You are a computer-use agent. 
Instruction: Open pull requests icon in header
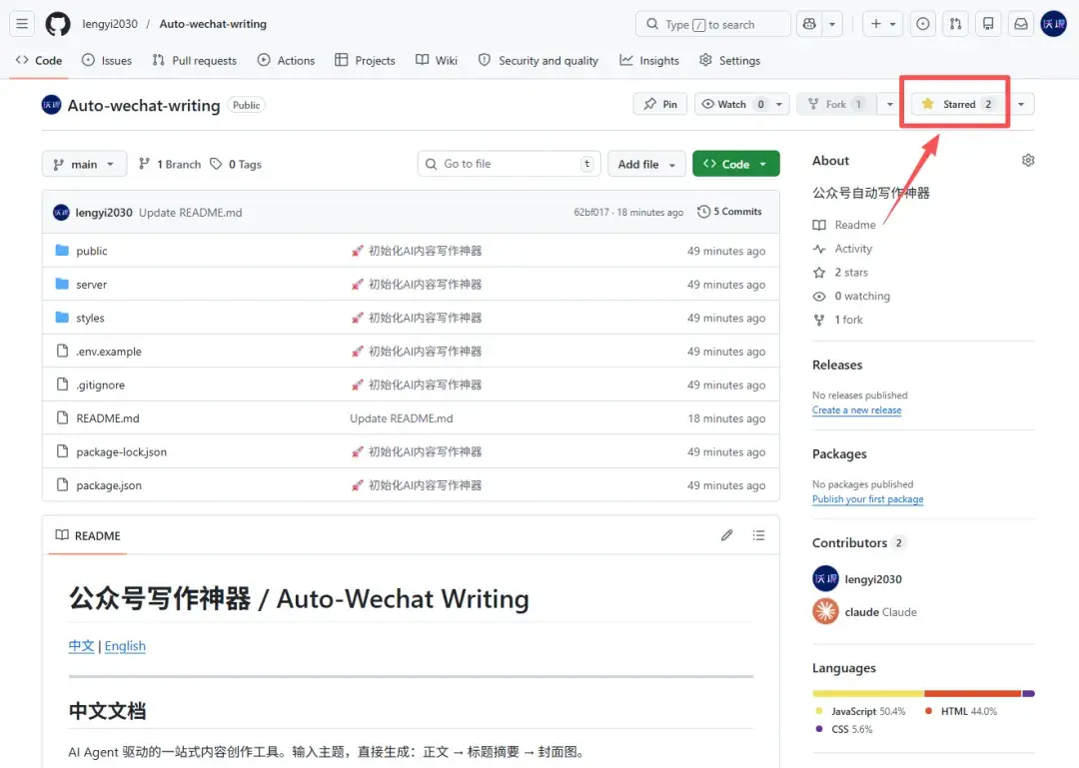pyautogui.click(x=955, y=24)
